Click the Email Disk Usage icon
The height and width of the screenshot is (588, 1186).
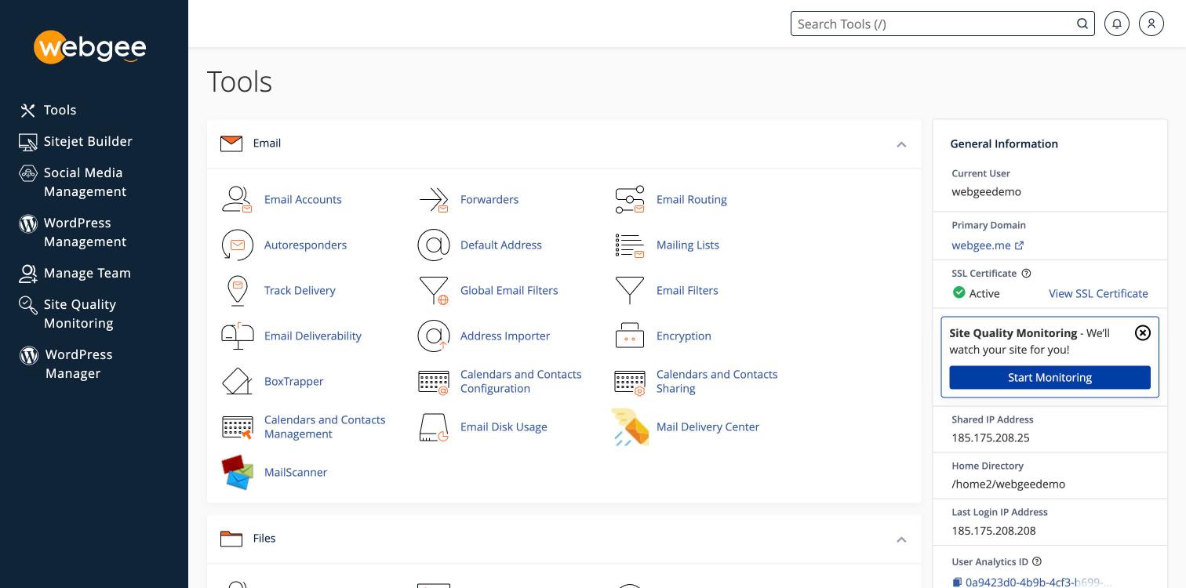click(x=433, y=426)
